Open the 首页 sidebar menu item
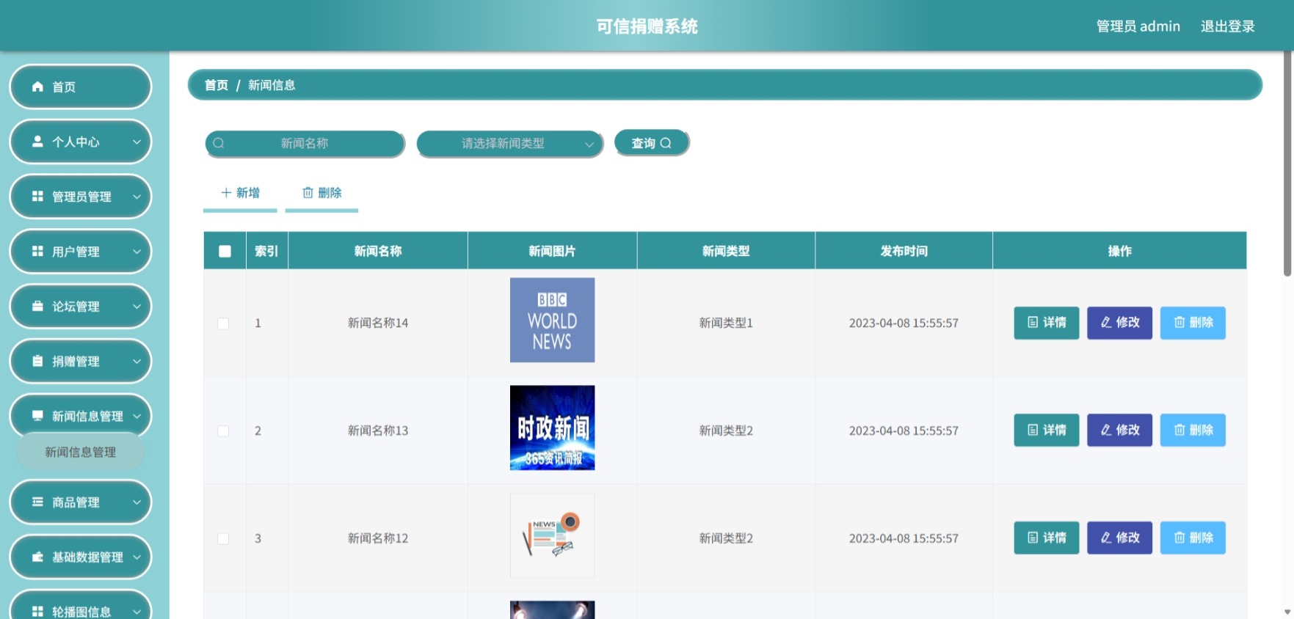Screen dimensions: 1294x619 80,87
